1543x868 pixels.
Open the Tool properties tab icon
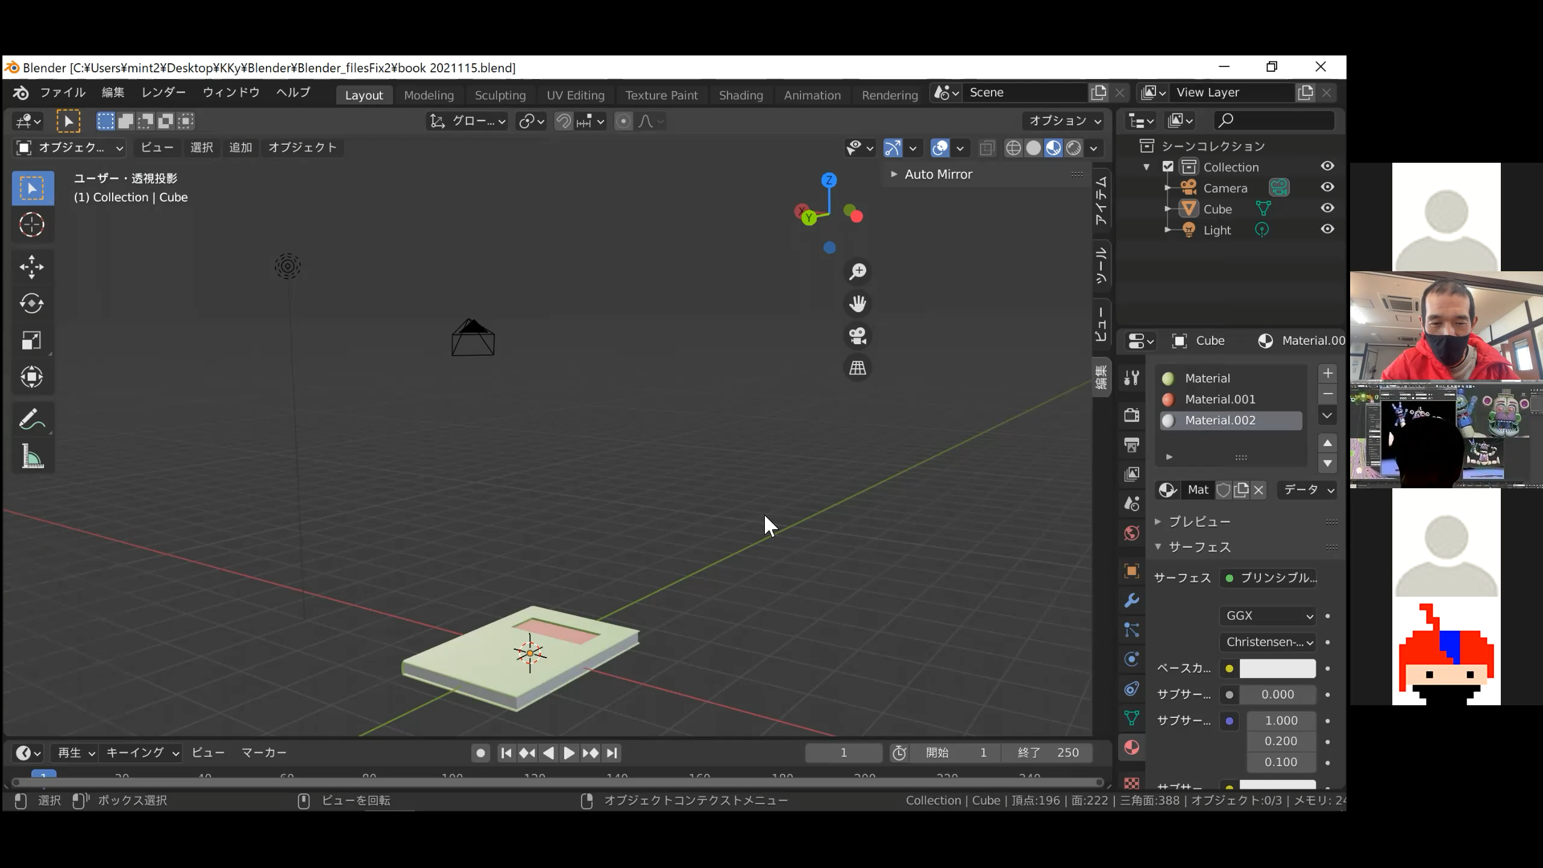[x=1132, y=378]
